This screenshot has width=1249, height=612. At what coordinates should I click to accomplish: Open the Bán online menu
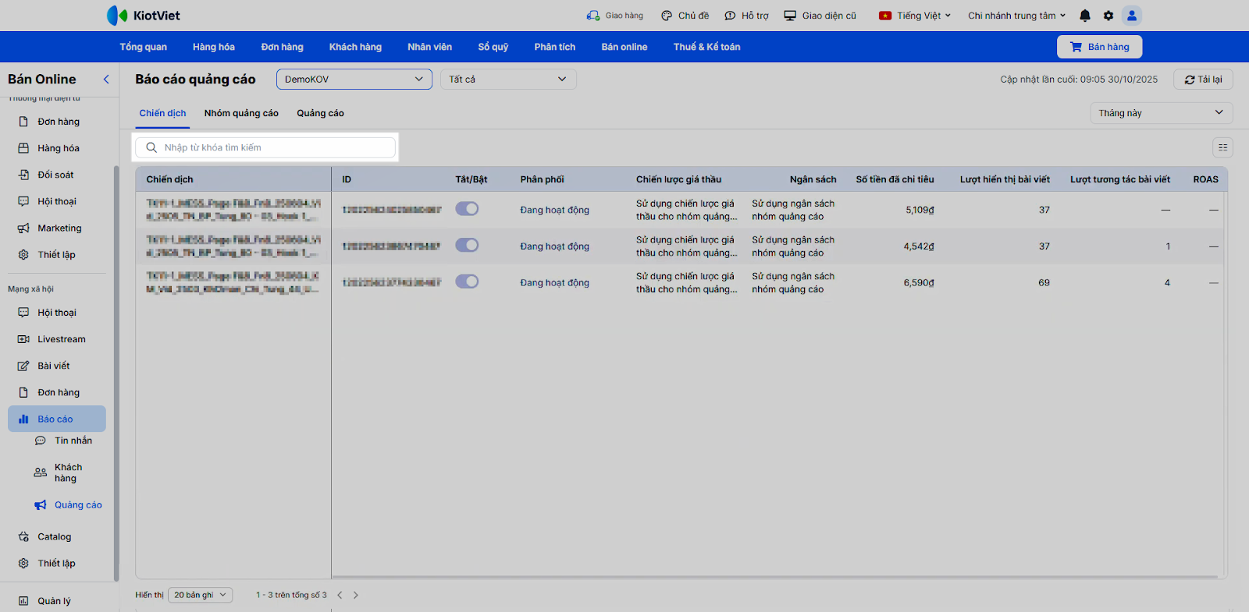(624, 47)
